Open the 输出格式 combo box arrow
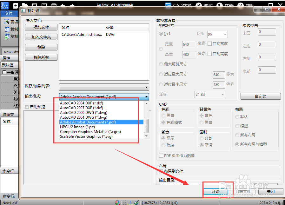 pos(146,97)
